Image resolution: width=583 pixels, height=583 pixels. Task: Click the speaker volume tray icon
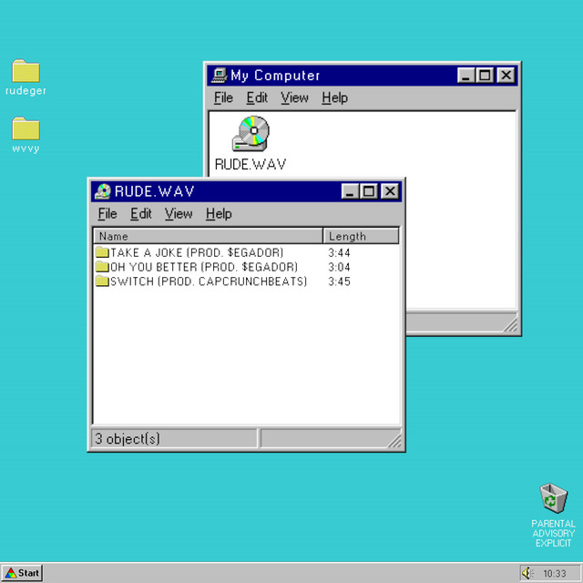(527, 573)
